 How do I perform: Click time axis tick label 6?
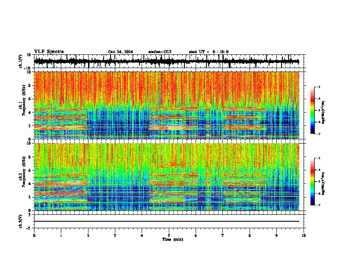pyautogui.click(x=196, y=236)
